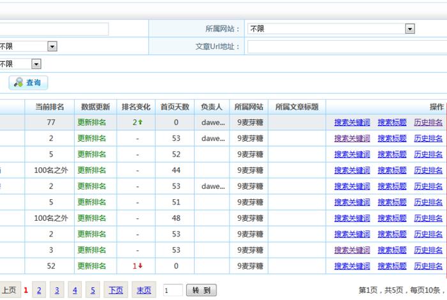
Task: Click the empty text field at top left
Action: pyautogui.click(x=54, y=29)
